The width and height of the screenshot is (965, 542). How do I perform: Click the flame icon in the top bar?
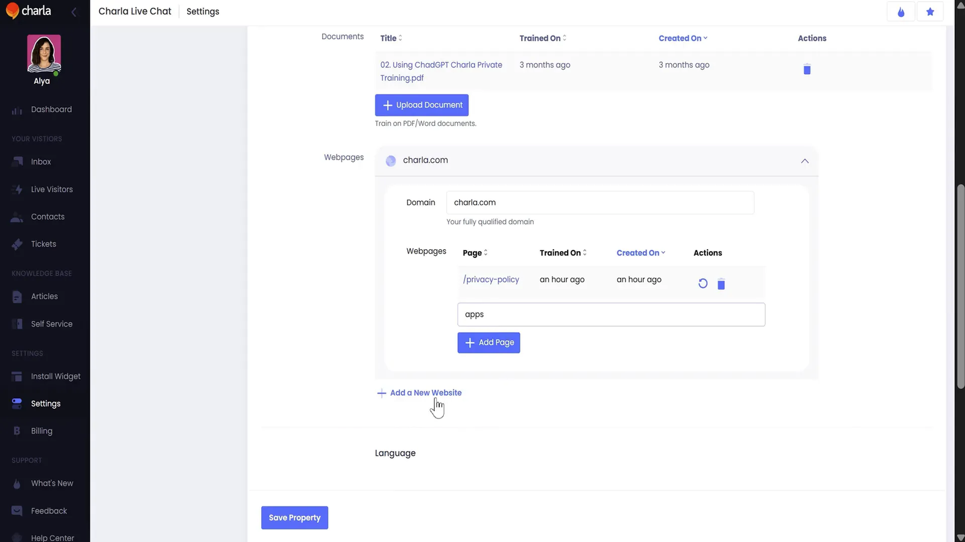[x=900, y=11]
